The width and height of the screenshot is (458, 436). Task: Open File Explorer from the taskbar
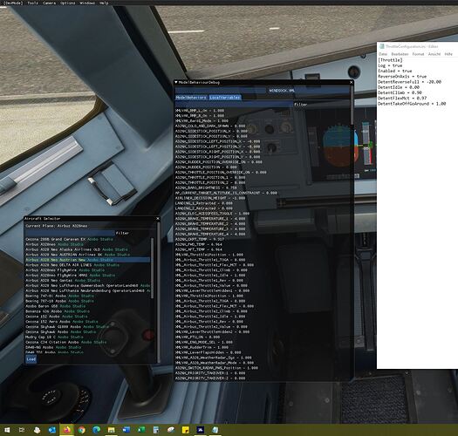tap(112, 430)
